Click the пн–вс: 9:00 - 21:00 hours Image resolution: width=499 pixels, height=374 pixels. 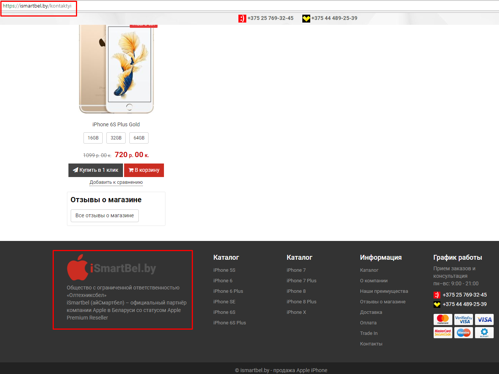point(456,284)
